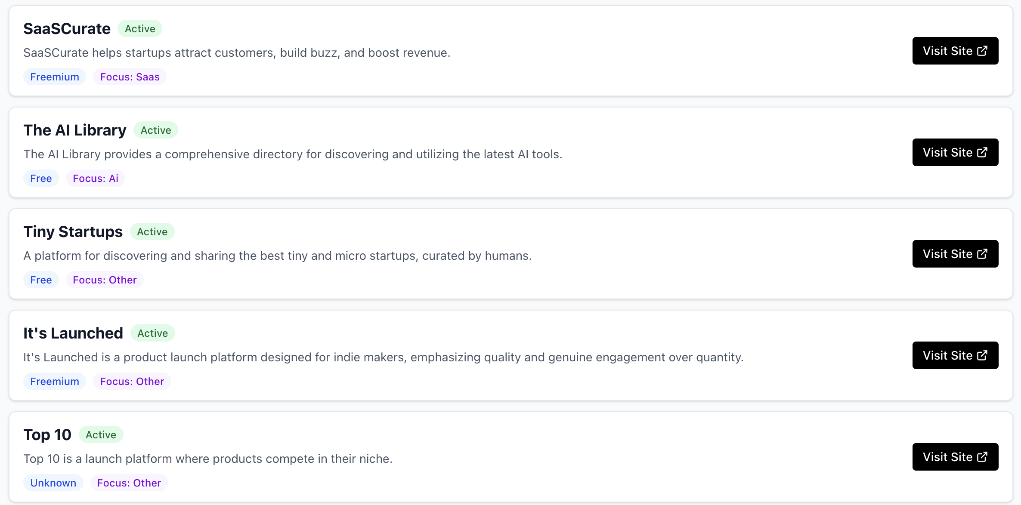Screen dimensions: 1021x505
Task: Click Focus: Other tag under It's Launched
Action: point(132,382)
